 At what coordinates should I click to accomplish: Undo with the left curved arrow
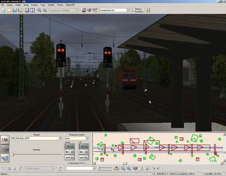click(154, 168)
